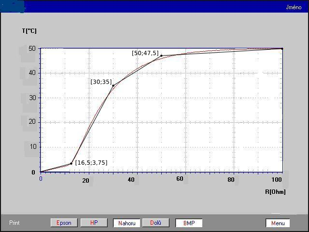Click the Epson printer button
Screen dimensions: 309x232
coord(64,223)
